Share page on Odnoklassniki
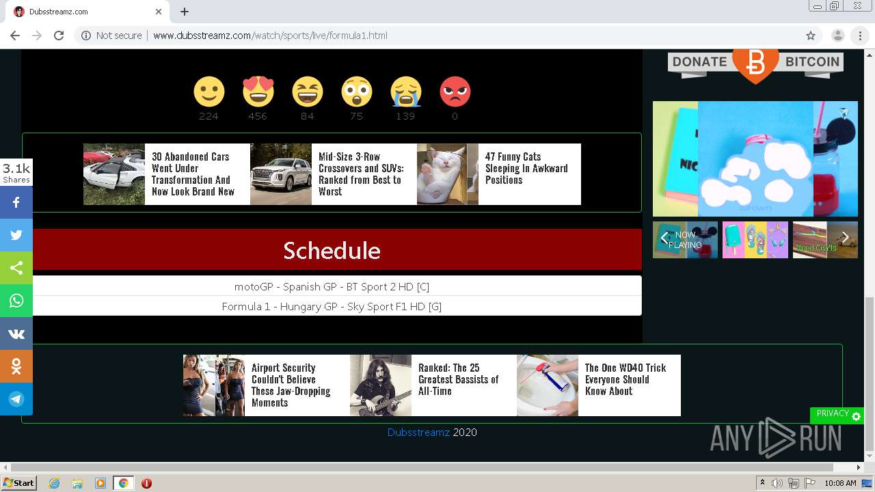 click(16, 366)
